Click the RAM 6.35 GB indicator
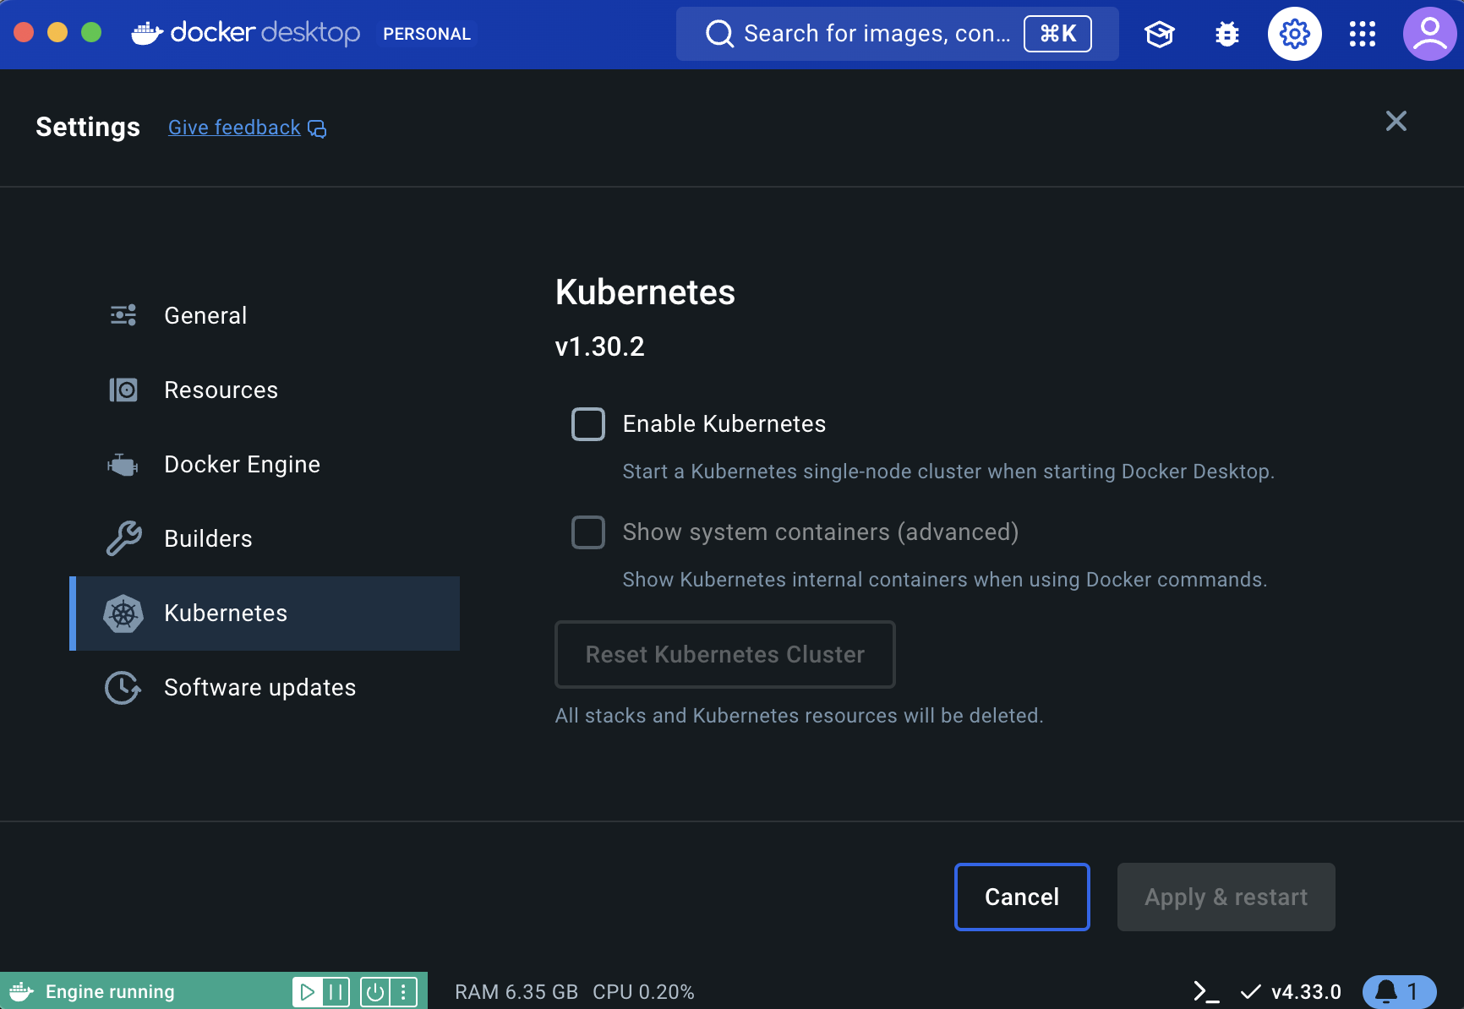 click(516, 991)
